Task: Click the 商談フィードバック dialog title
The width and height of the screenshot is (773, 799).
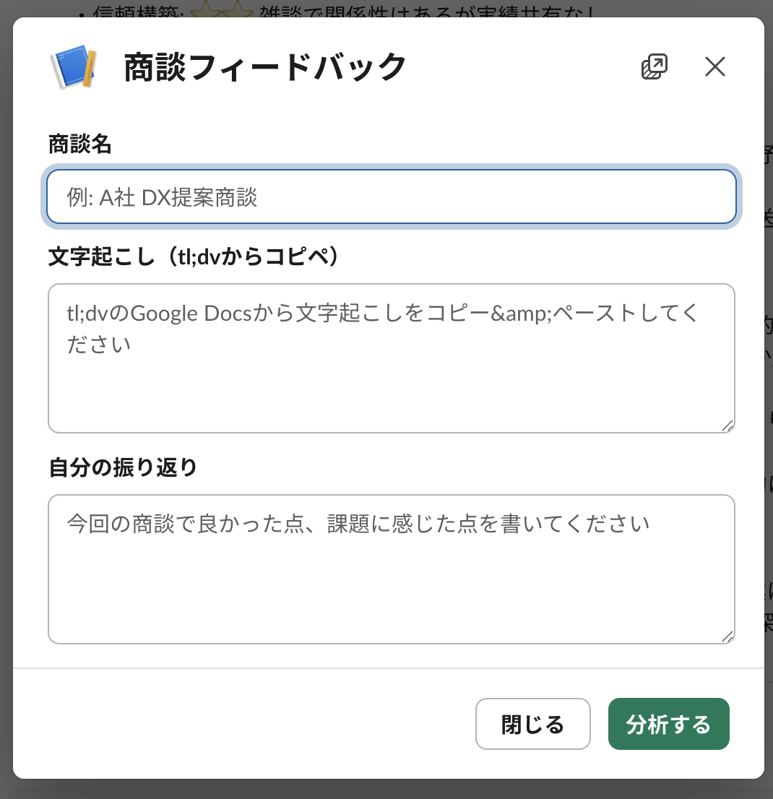Action: point(265,68)
